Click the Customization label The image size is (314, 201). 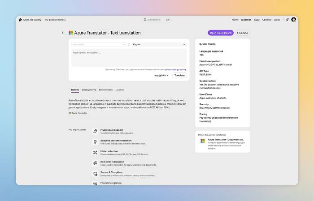(x=207, y=81)
